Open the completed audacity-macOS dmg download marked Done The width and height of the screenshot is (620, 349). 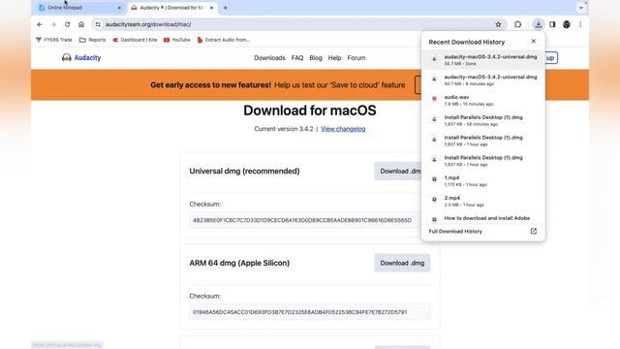point(483,60)
